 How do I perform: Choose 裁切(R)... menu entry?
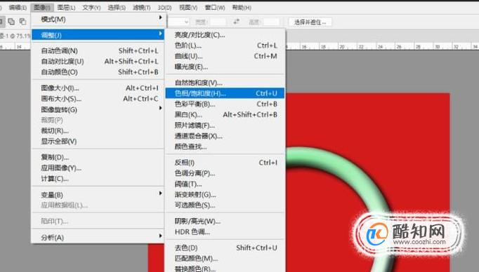point(98,131)
